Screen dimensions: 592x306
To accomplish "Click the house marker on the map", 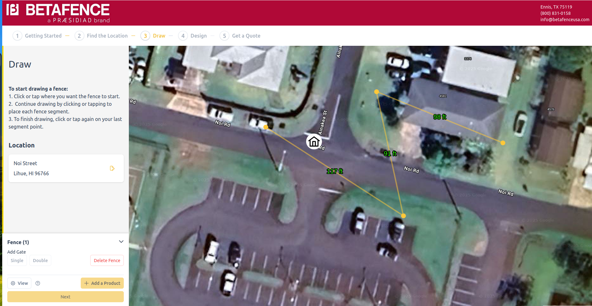I will pyautogui.click(x=314, y=142).
